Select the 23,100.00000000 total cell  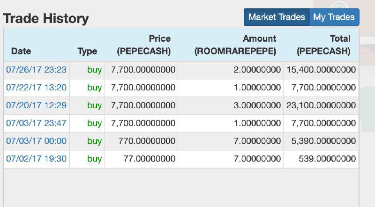tap(321, 106)
